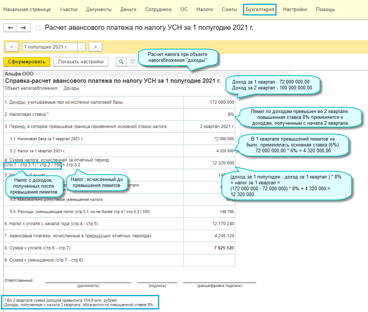Open the Деньги menu
This screenshot has width=368, height=312.
128,10
